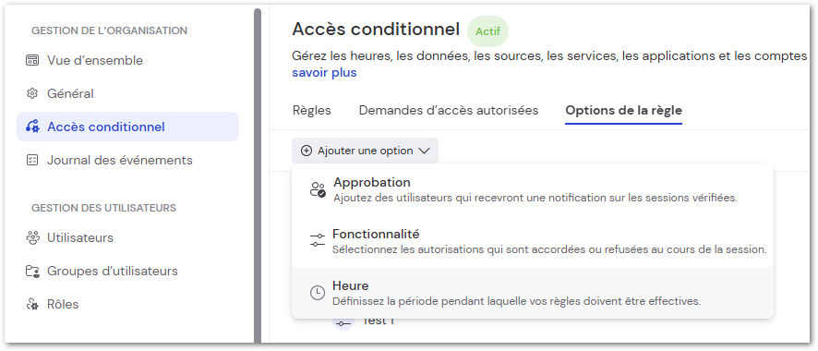This screenshot has height=351, width=818.
Task: Click the sidebar vertical scrollbar
Action: coord(258,175)
